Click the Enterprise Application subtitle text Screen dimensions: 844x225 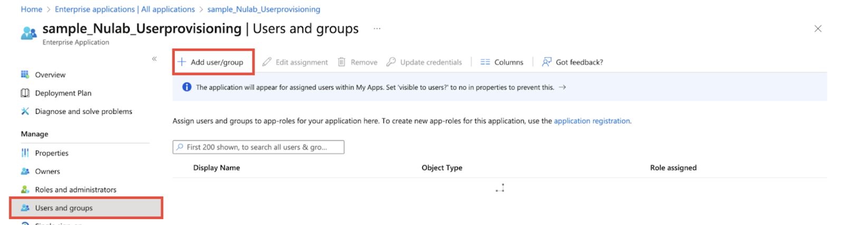coord(75,42)
